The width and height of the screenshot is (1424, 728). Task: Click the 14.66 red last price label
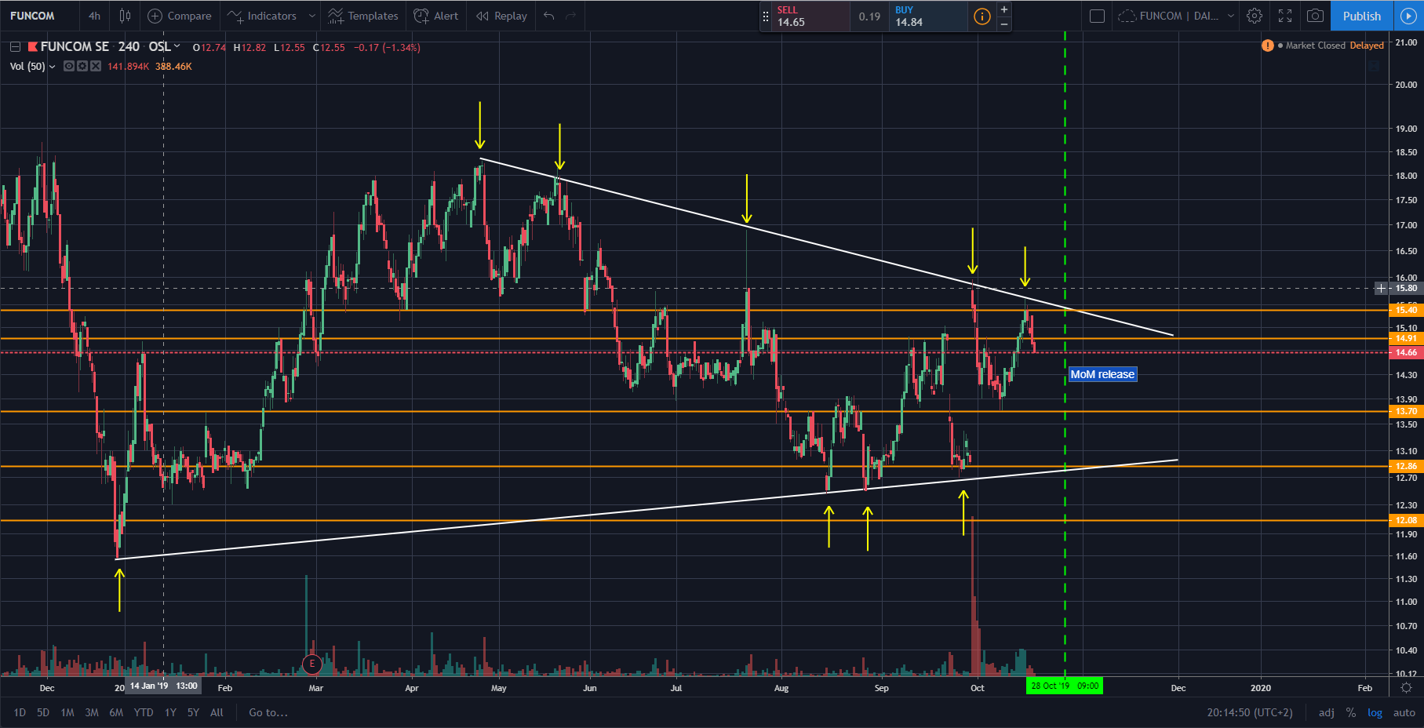(x=1406, y=352)
